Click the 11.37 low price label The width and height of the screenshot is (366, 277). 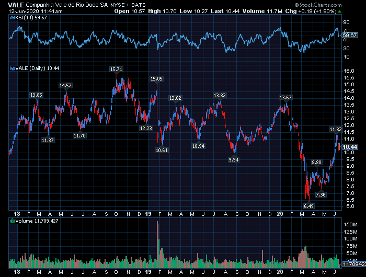click(x=48, y=140)
